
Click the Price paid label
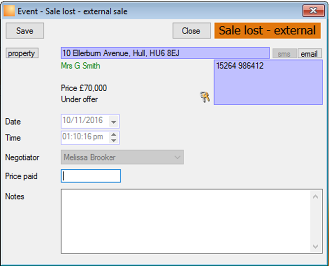(x=21, y=176)
